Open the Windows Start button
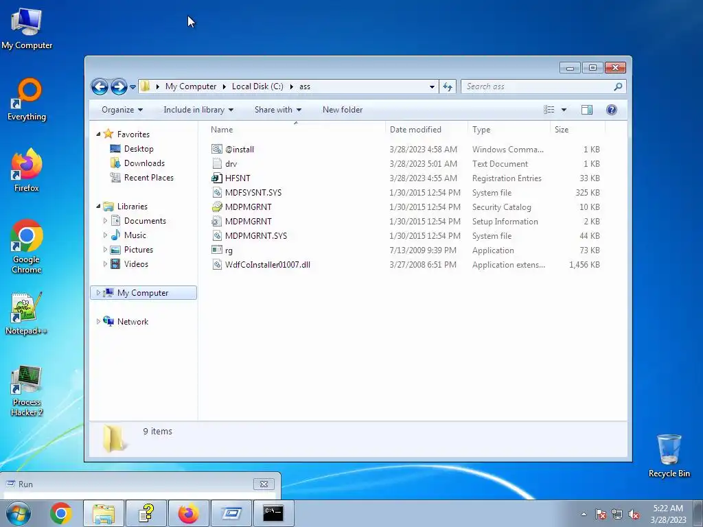The image size is (703, 527). point(19,513)
